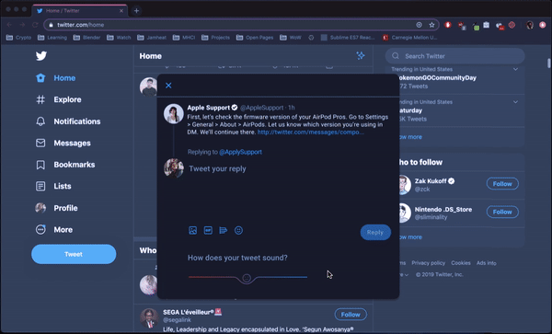This screenshot has height=334, width=552.
Task: Close the Home / Twitter tab
Action: tap(121, 11)
